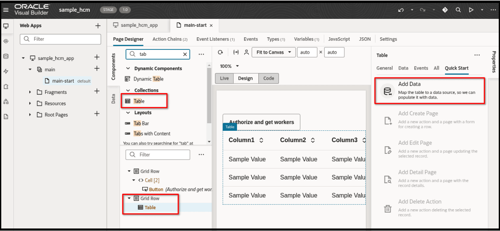Open the Layouts icon in left sidebar
This screenshot has height=231, width=500.
[6, 101]
